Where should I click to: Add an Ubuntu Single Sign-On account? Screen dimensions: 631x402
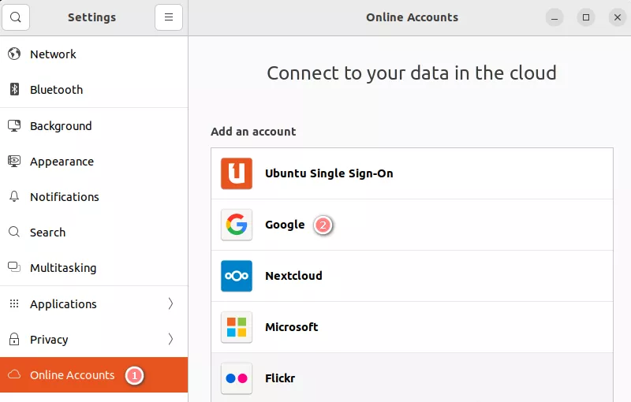click(412, 173)
